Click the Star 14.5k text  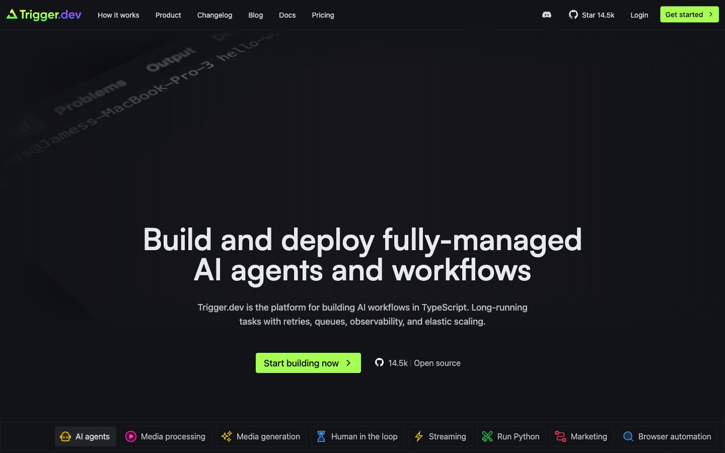point(598,15)
